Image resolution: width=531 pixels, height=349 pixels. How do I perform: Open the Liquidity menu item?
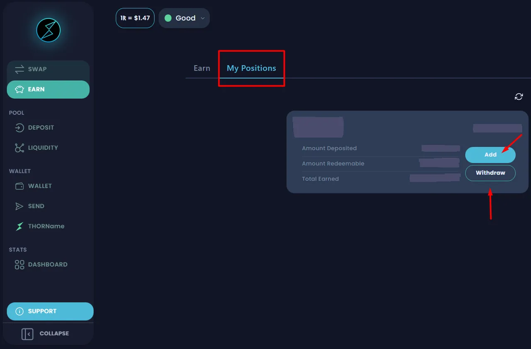pyautogui.click(x=43, y=148)
